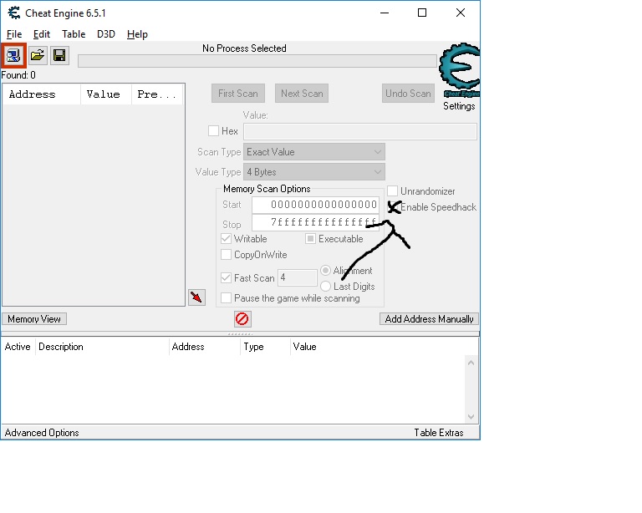Select the Last Digits radio button
The image size is (642, 513).
pyautogui.click(x=326, y=287)
